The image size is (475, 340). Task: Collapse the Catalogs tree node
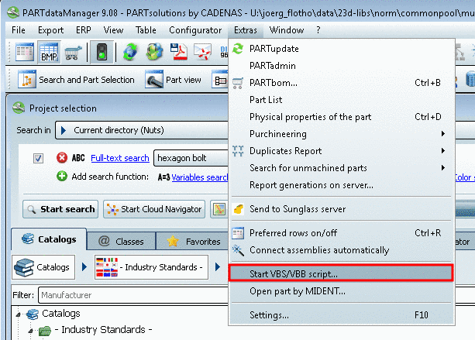coord(18,314)
